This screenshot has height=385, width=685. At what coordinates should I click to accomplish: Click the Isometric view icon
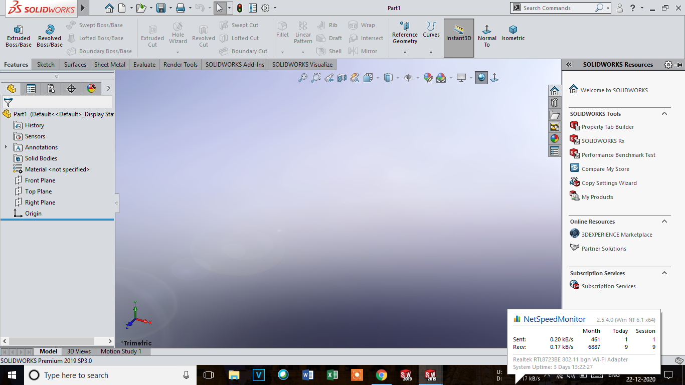pos(513,33)
